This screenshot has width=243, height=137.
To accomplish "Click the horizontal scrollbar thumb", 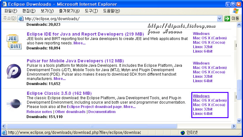I will click(92, 126).
